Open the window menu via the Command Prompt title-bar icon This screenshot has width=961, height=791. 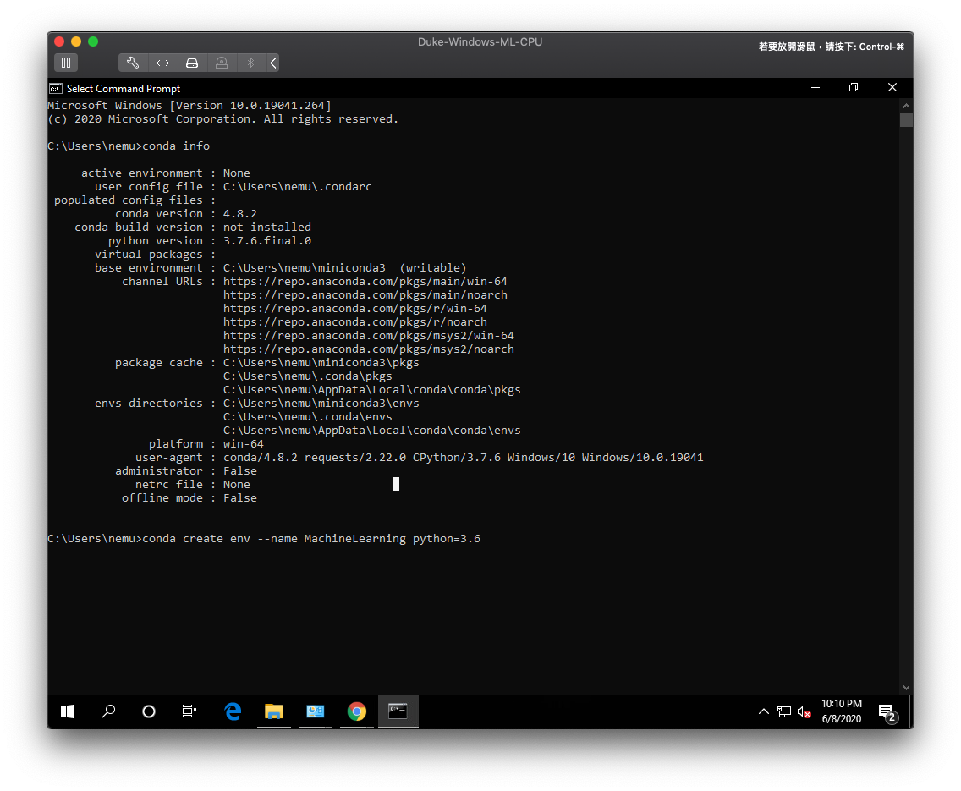click(x=56, y=88)
